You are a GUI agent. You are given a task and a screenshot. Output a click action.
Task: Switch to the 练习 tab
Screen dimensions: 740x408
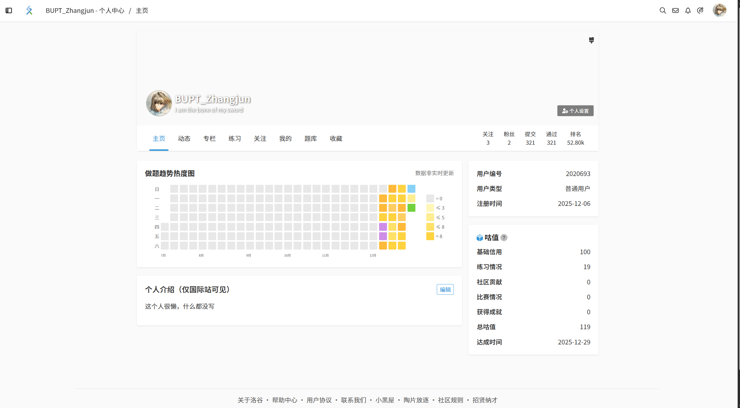pyautogui.click(x=235, y=139)
